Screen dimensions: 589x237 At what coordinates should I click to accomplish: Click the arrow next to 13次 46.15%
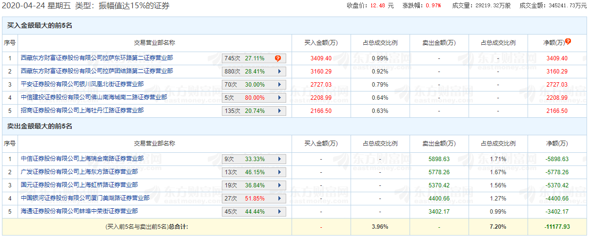pos(279,172)
